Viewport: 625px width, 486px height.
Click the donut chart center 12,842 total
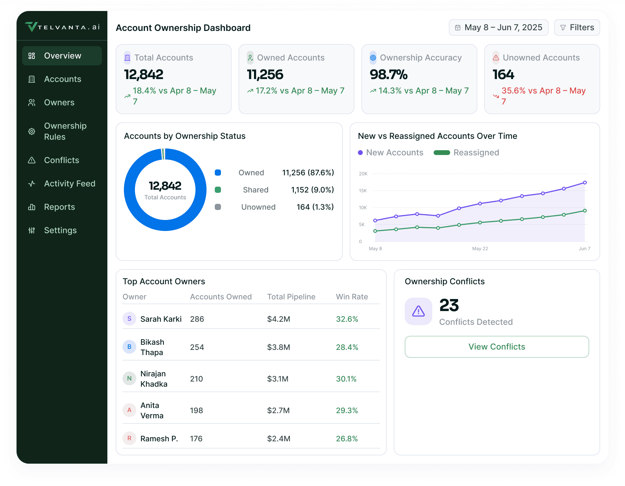(165, 186)
